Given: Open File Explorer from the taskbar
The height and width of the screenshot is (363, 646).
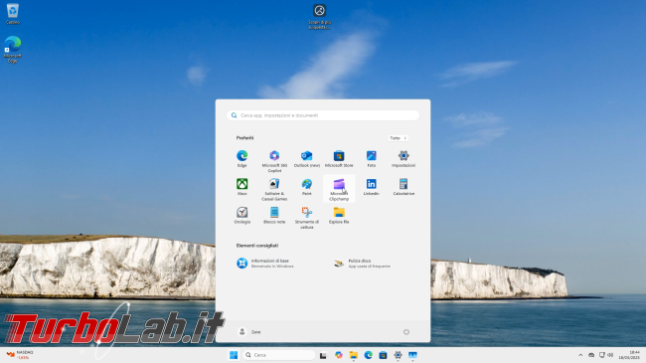Looking at the screenshot, I should click(x=354, y=355).
